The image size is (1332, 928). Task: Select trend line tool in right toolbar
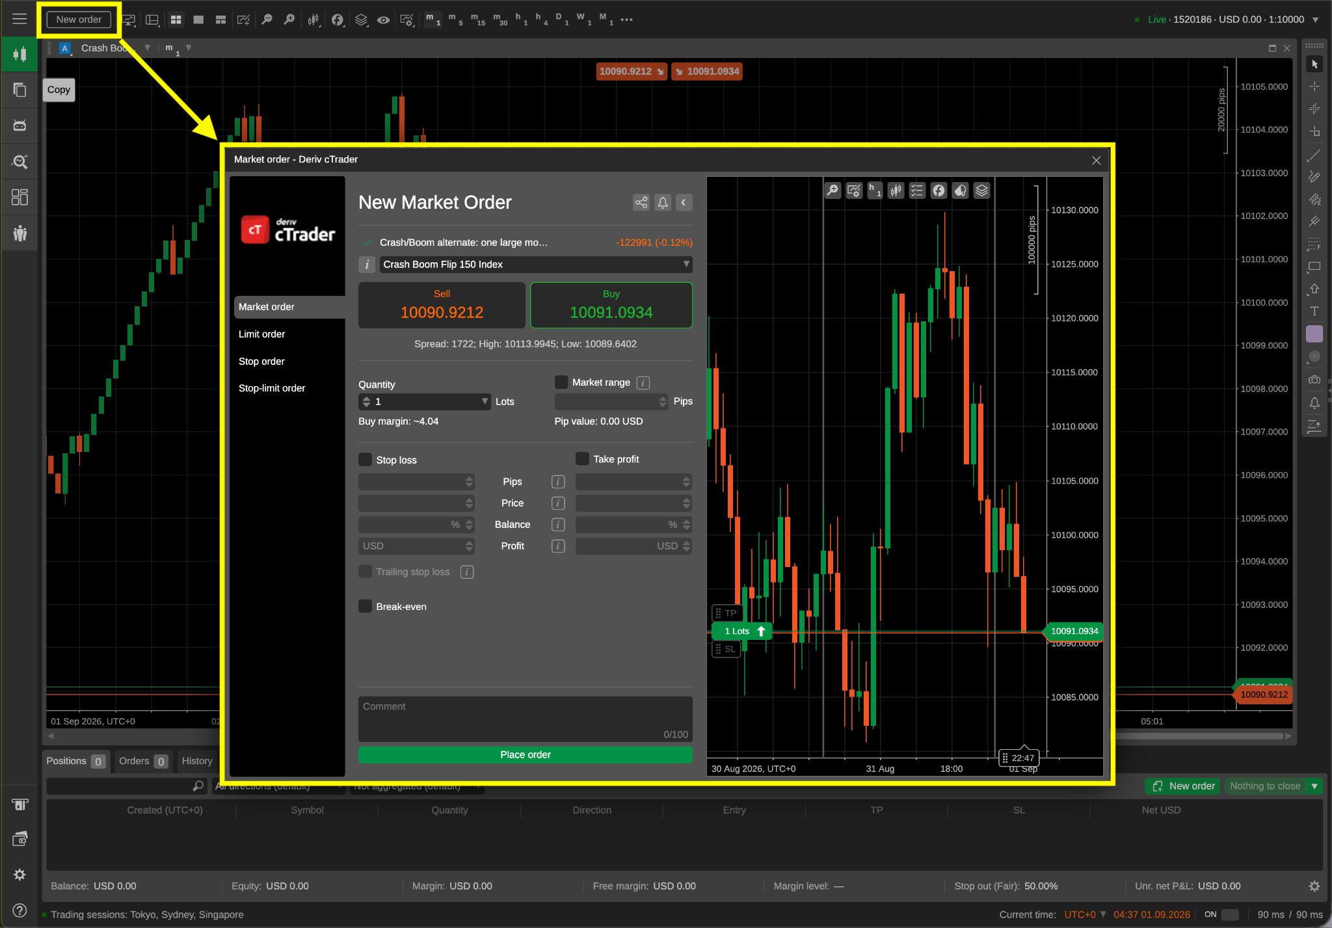point(1314,155)
